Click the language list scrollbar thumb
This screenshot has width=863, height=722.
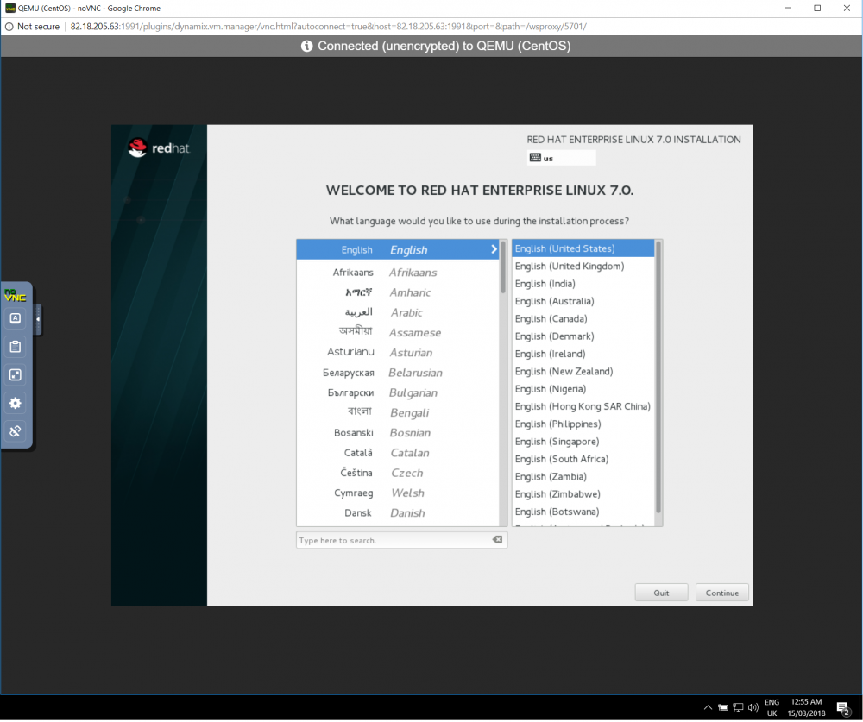[503, 267]
